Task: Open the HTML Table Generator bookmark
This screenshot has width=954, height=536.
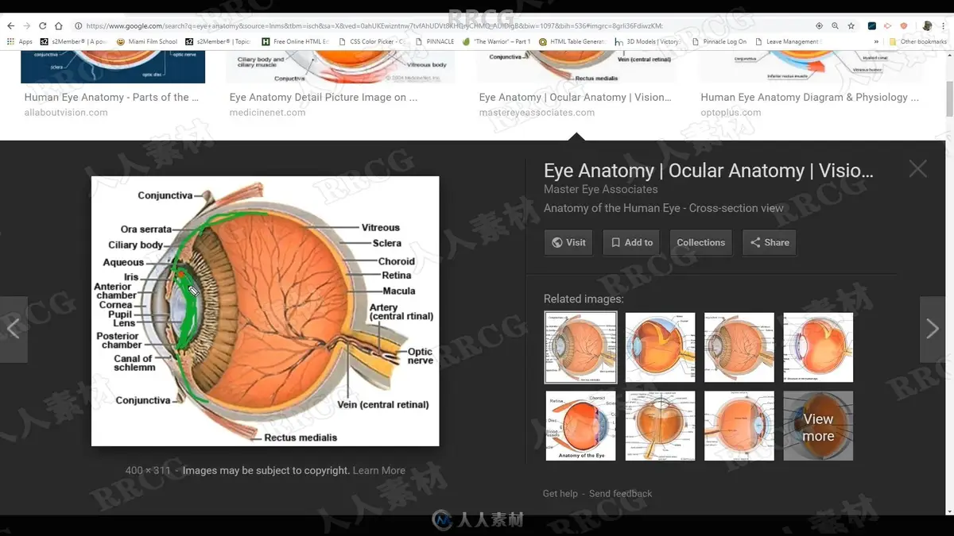Action: [572, 41]
